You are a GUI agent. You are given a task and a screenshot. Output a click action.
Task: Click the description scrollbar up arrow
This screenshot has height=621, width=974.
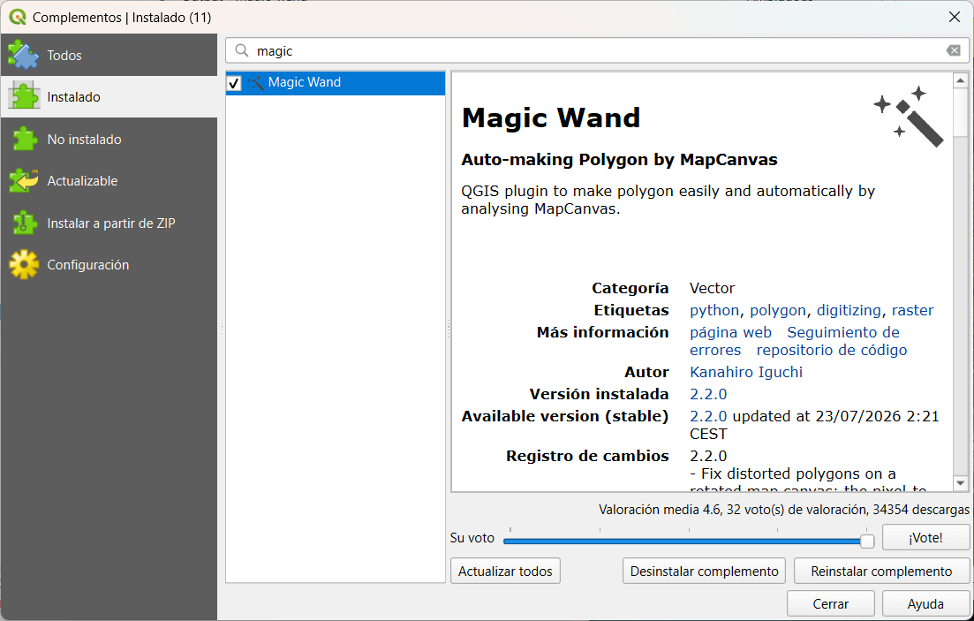961,80
